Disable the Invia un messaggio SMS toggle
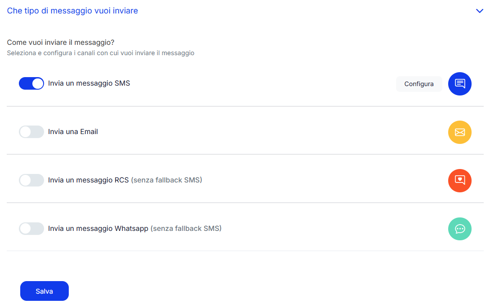 click(x=31, y=83)
